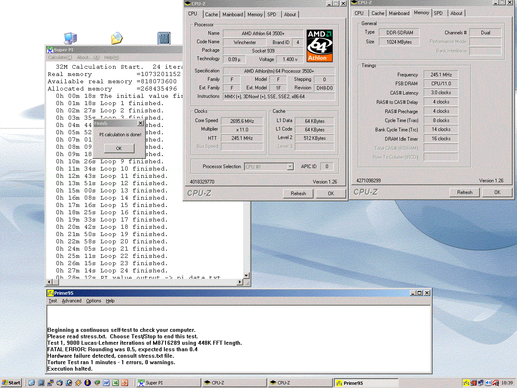Screen dimensions: 517x388
Task: Click the Memory Frequency value 245.1 MHz
Action: pos(441,75)
